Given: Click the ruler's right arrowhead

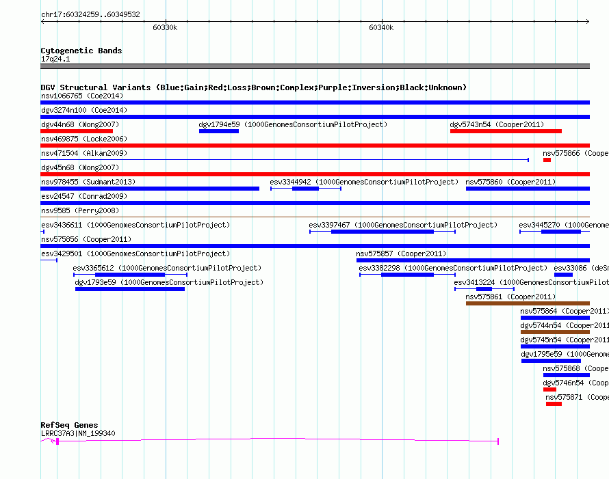Looking at the screenshot, I should 588,21.
